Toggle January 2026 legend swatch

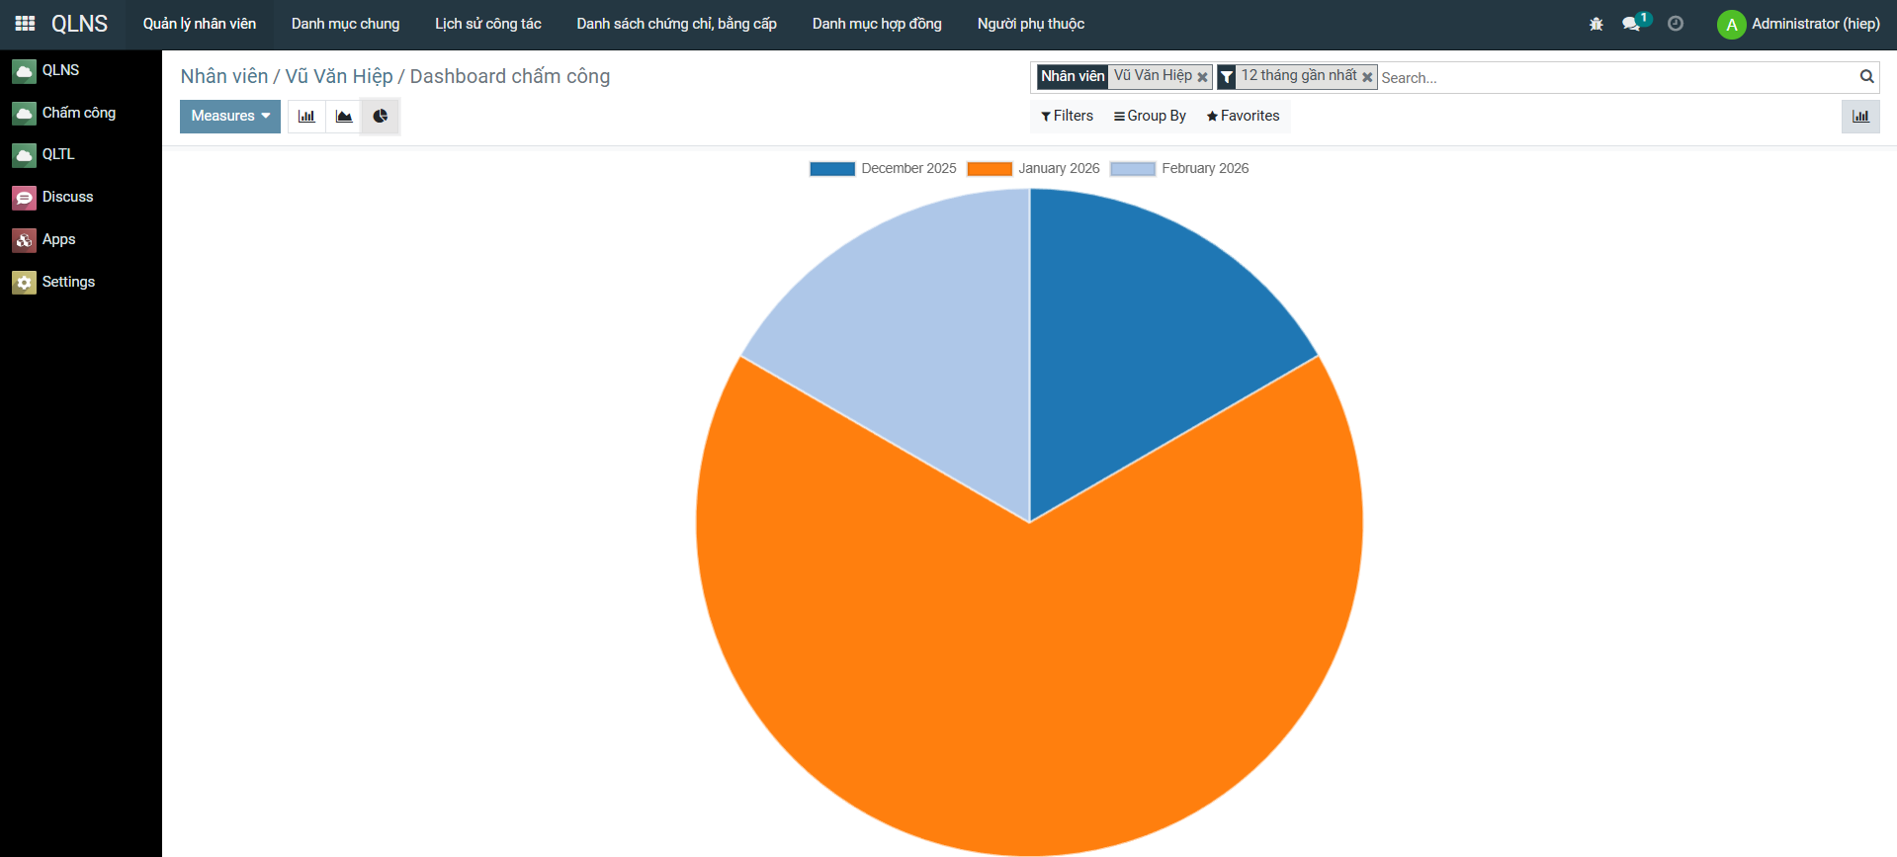990,169
